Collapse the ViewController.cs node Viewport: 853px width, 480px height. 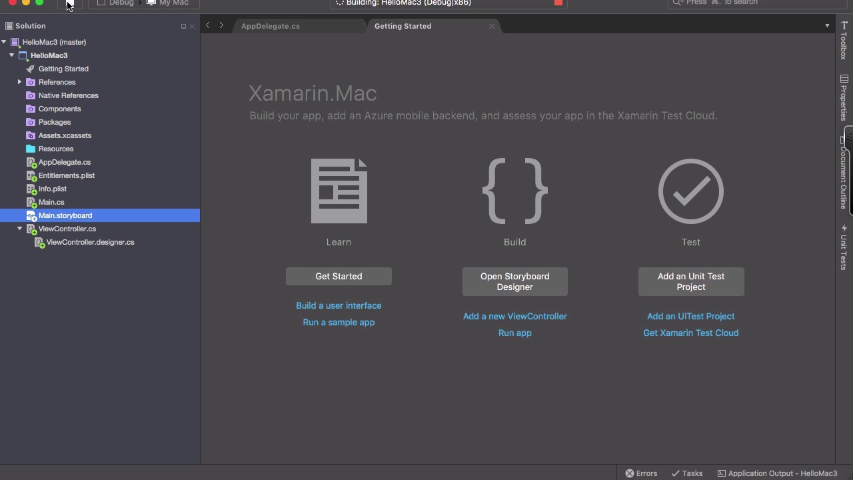click(20, 229)
